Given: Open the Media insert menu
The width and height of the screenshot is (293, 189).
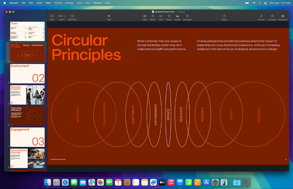Looking at the screenshot, I should [178, 16].
